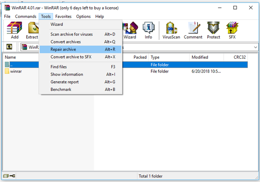
Task: Choose Scan archive for viruses
Action: tap(71, 34)
